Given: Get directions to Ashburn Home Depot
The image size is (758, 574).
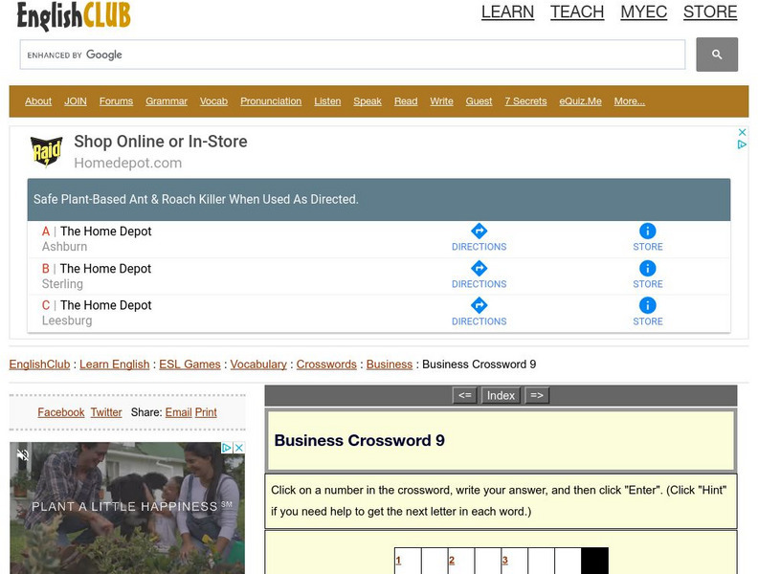Looking at the screenshot, I should click(479, 237).
